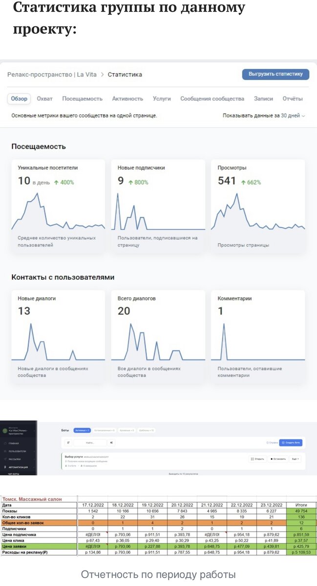Switch to the Охват tab
317x586 pixels.
[x=44, y=99]
